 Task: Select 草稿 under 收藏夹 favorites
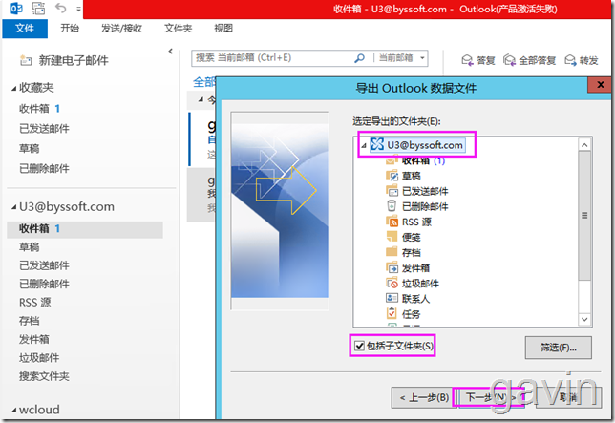(30, 149)
